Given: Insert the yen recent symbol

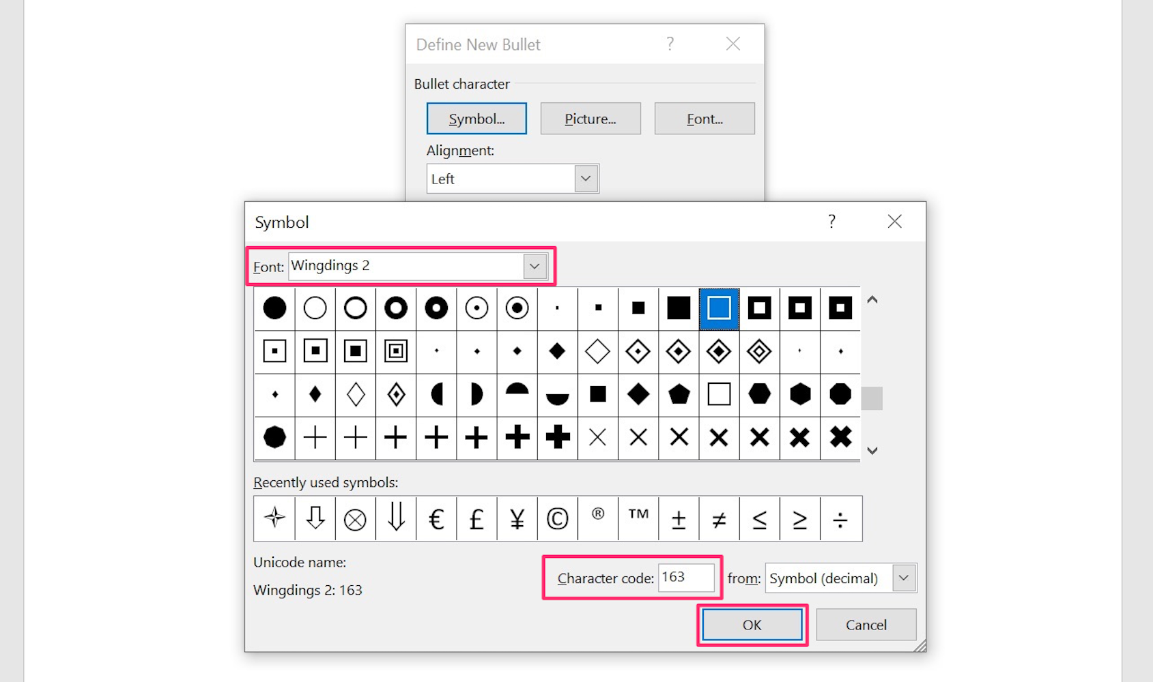Looking at the screenshot, I should (x=517, y=519).
